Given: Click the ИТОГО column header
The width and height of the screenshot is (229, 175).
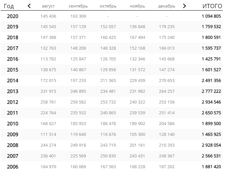Looking at the screenshot, I should click(x=212, y=6).
